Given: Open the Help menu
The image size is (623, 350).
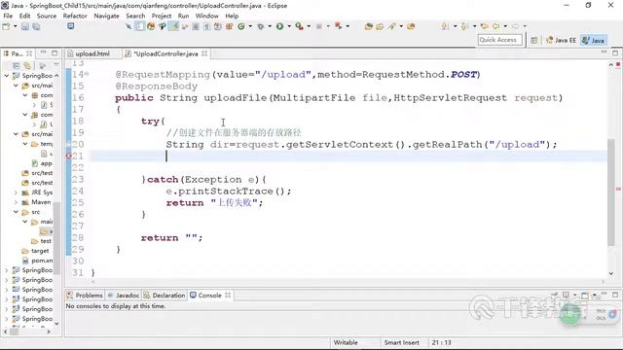Looking at the screenshot, I should point(232,16).
